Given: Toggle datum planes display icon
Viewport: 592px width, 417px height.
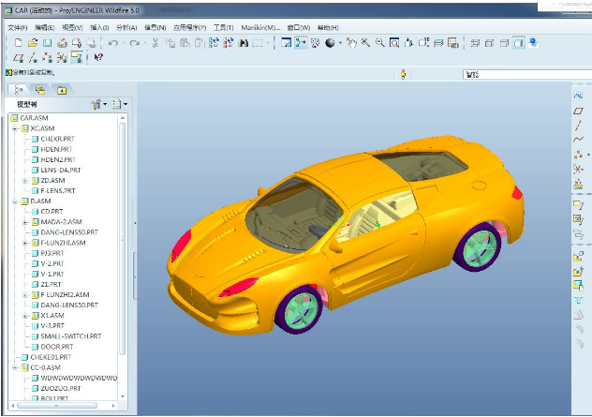Looking at the screenshot, I should [19, 57].
